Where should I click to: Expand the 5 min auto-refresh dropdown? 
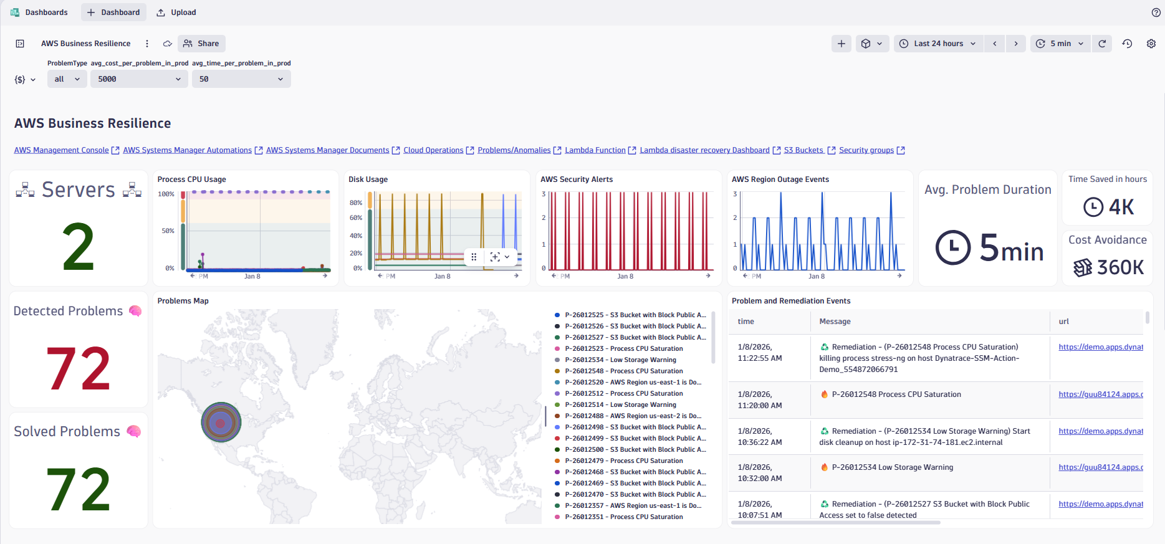pos(1060,44)
